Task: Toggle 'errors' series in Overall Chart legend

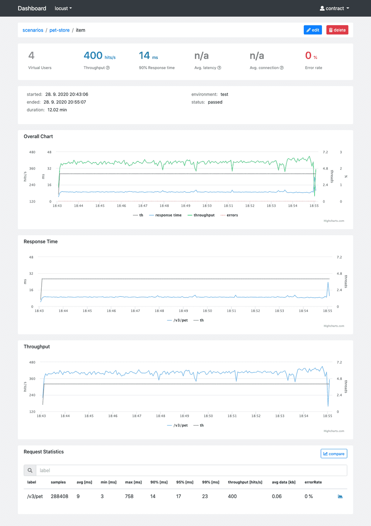Action: (229, 215)
